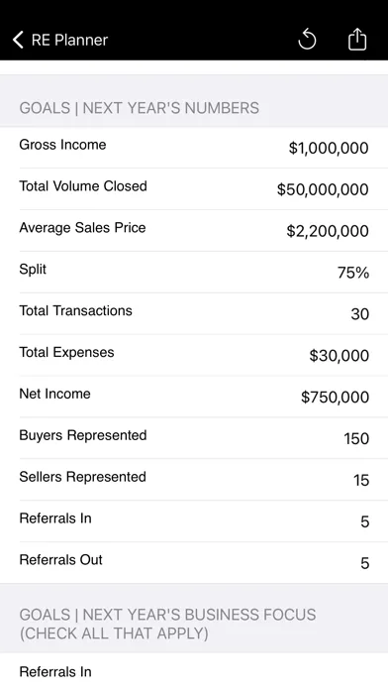The width and height of the screenshot is (388, 690).
Task: Open the share export icon
Action: tap(356, 40)
